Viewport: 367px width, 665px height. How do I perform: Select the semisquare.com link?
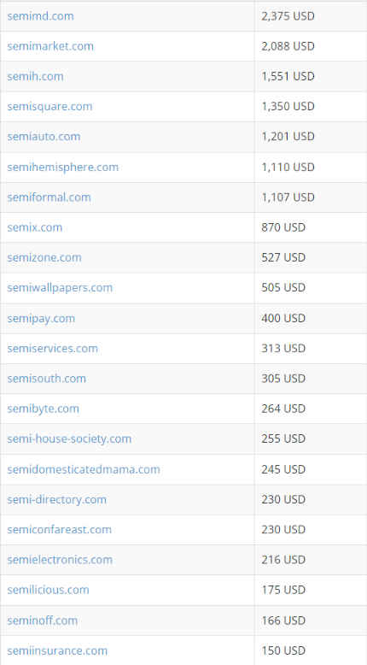click(x=50, y=107)
